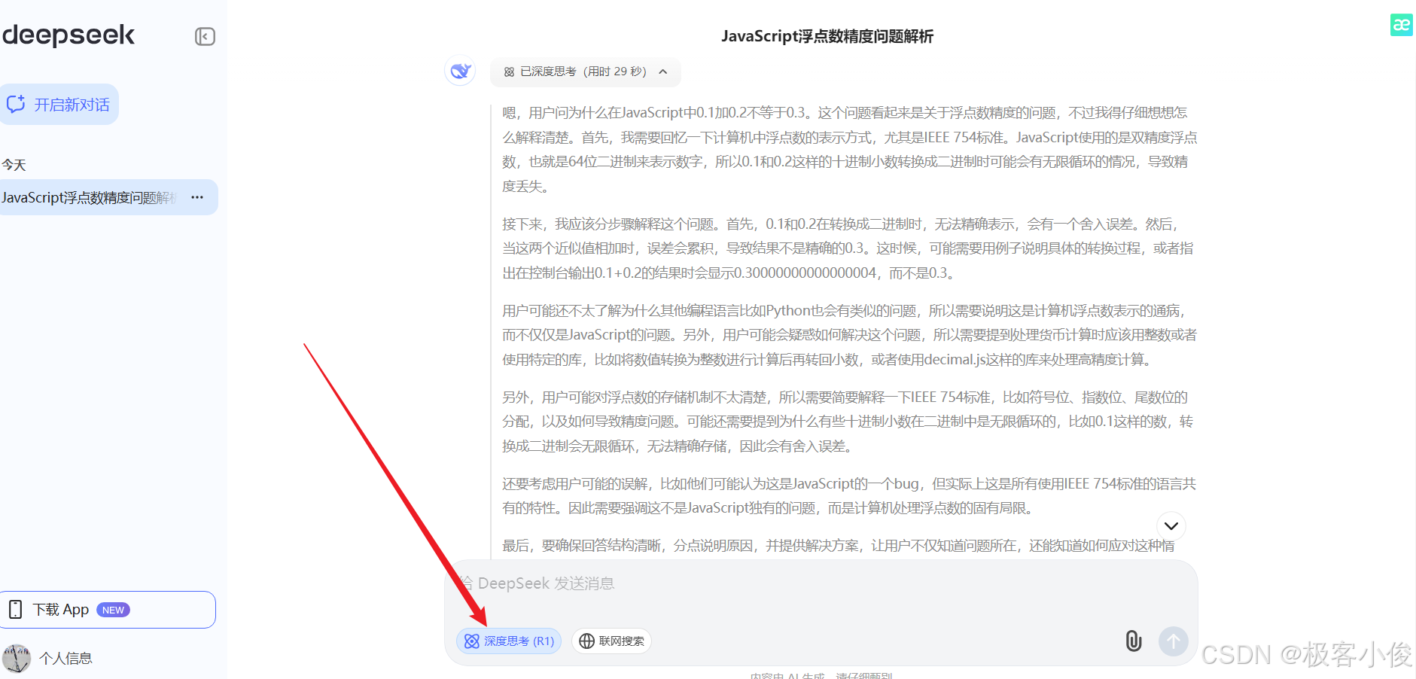Open 个人信息 profile entry

[x=65, y=659]
